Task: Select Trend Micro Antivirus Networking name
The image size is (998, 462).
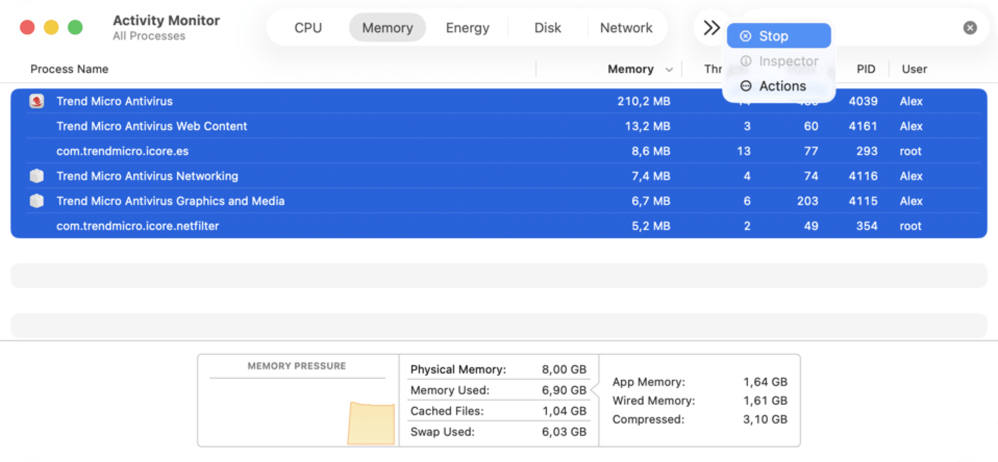Action: click(147, 176)
